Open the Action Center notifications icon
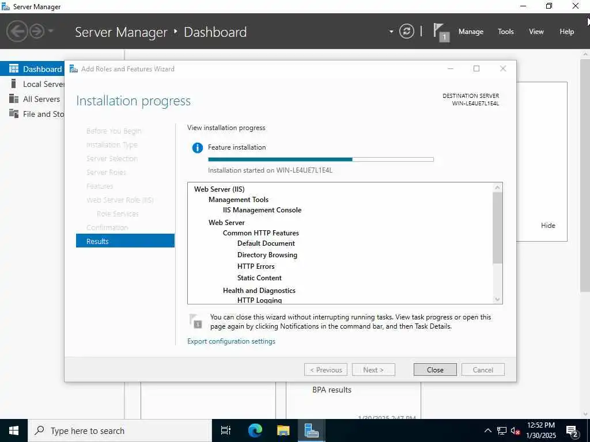Viewport: 590px width, 442px height. click(572, 431)
